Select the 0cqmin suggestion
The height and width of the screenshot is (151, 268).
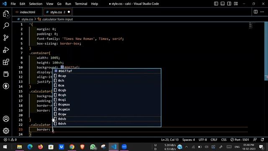click(107, 109)
